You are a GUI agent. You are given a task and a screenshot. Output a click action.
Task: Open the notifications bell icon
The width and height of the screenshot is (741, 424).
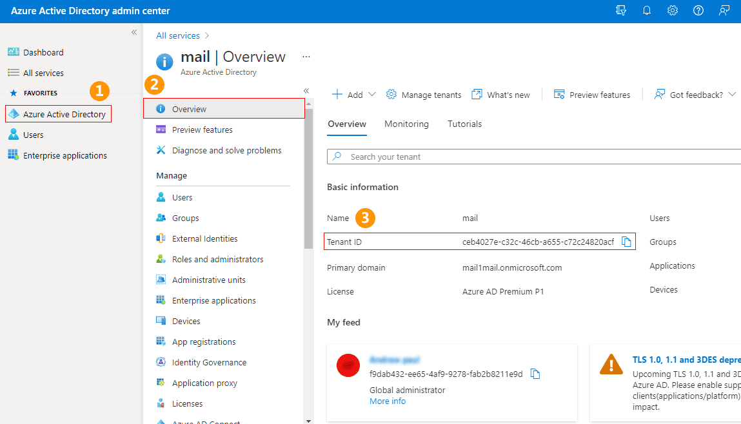point(647,11)
